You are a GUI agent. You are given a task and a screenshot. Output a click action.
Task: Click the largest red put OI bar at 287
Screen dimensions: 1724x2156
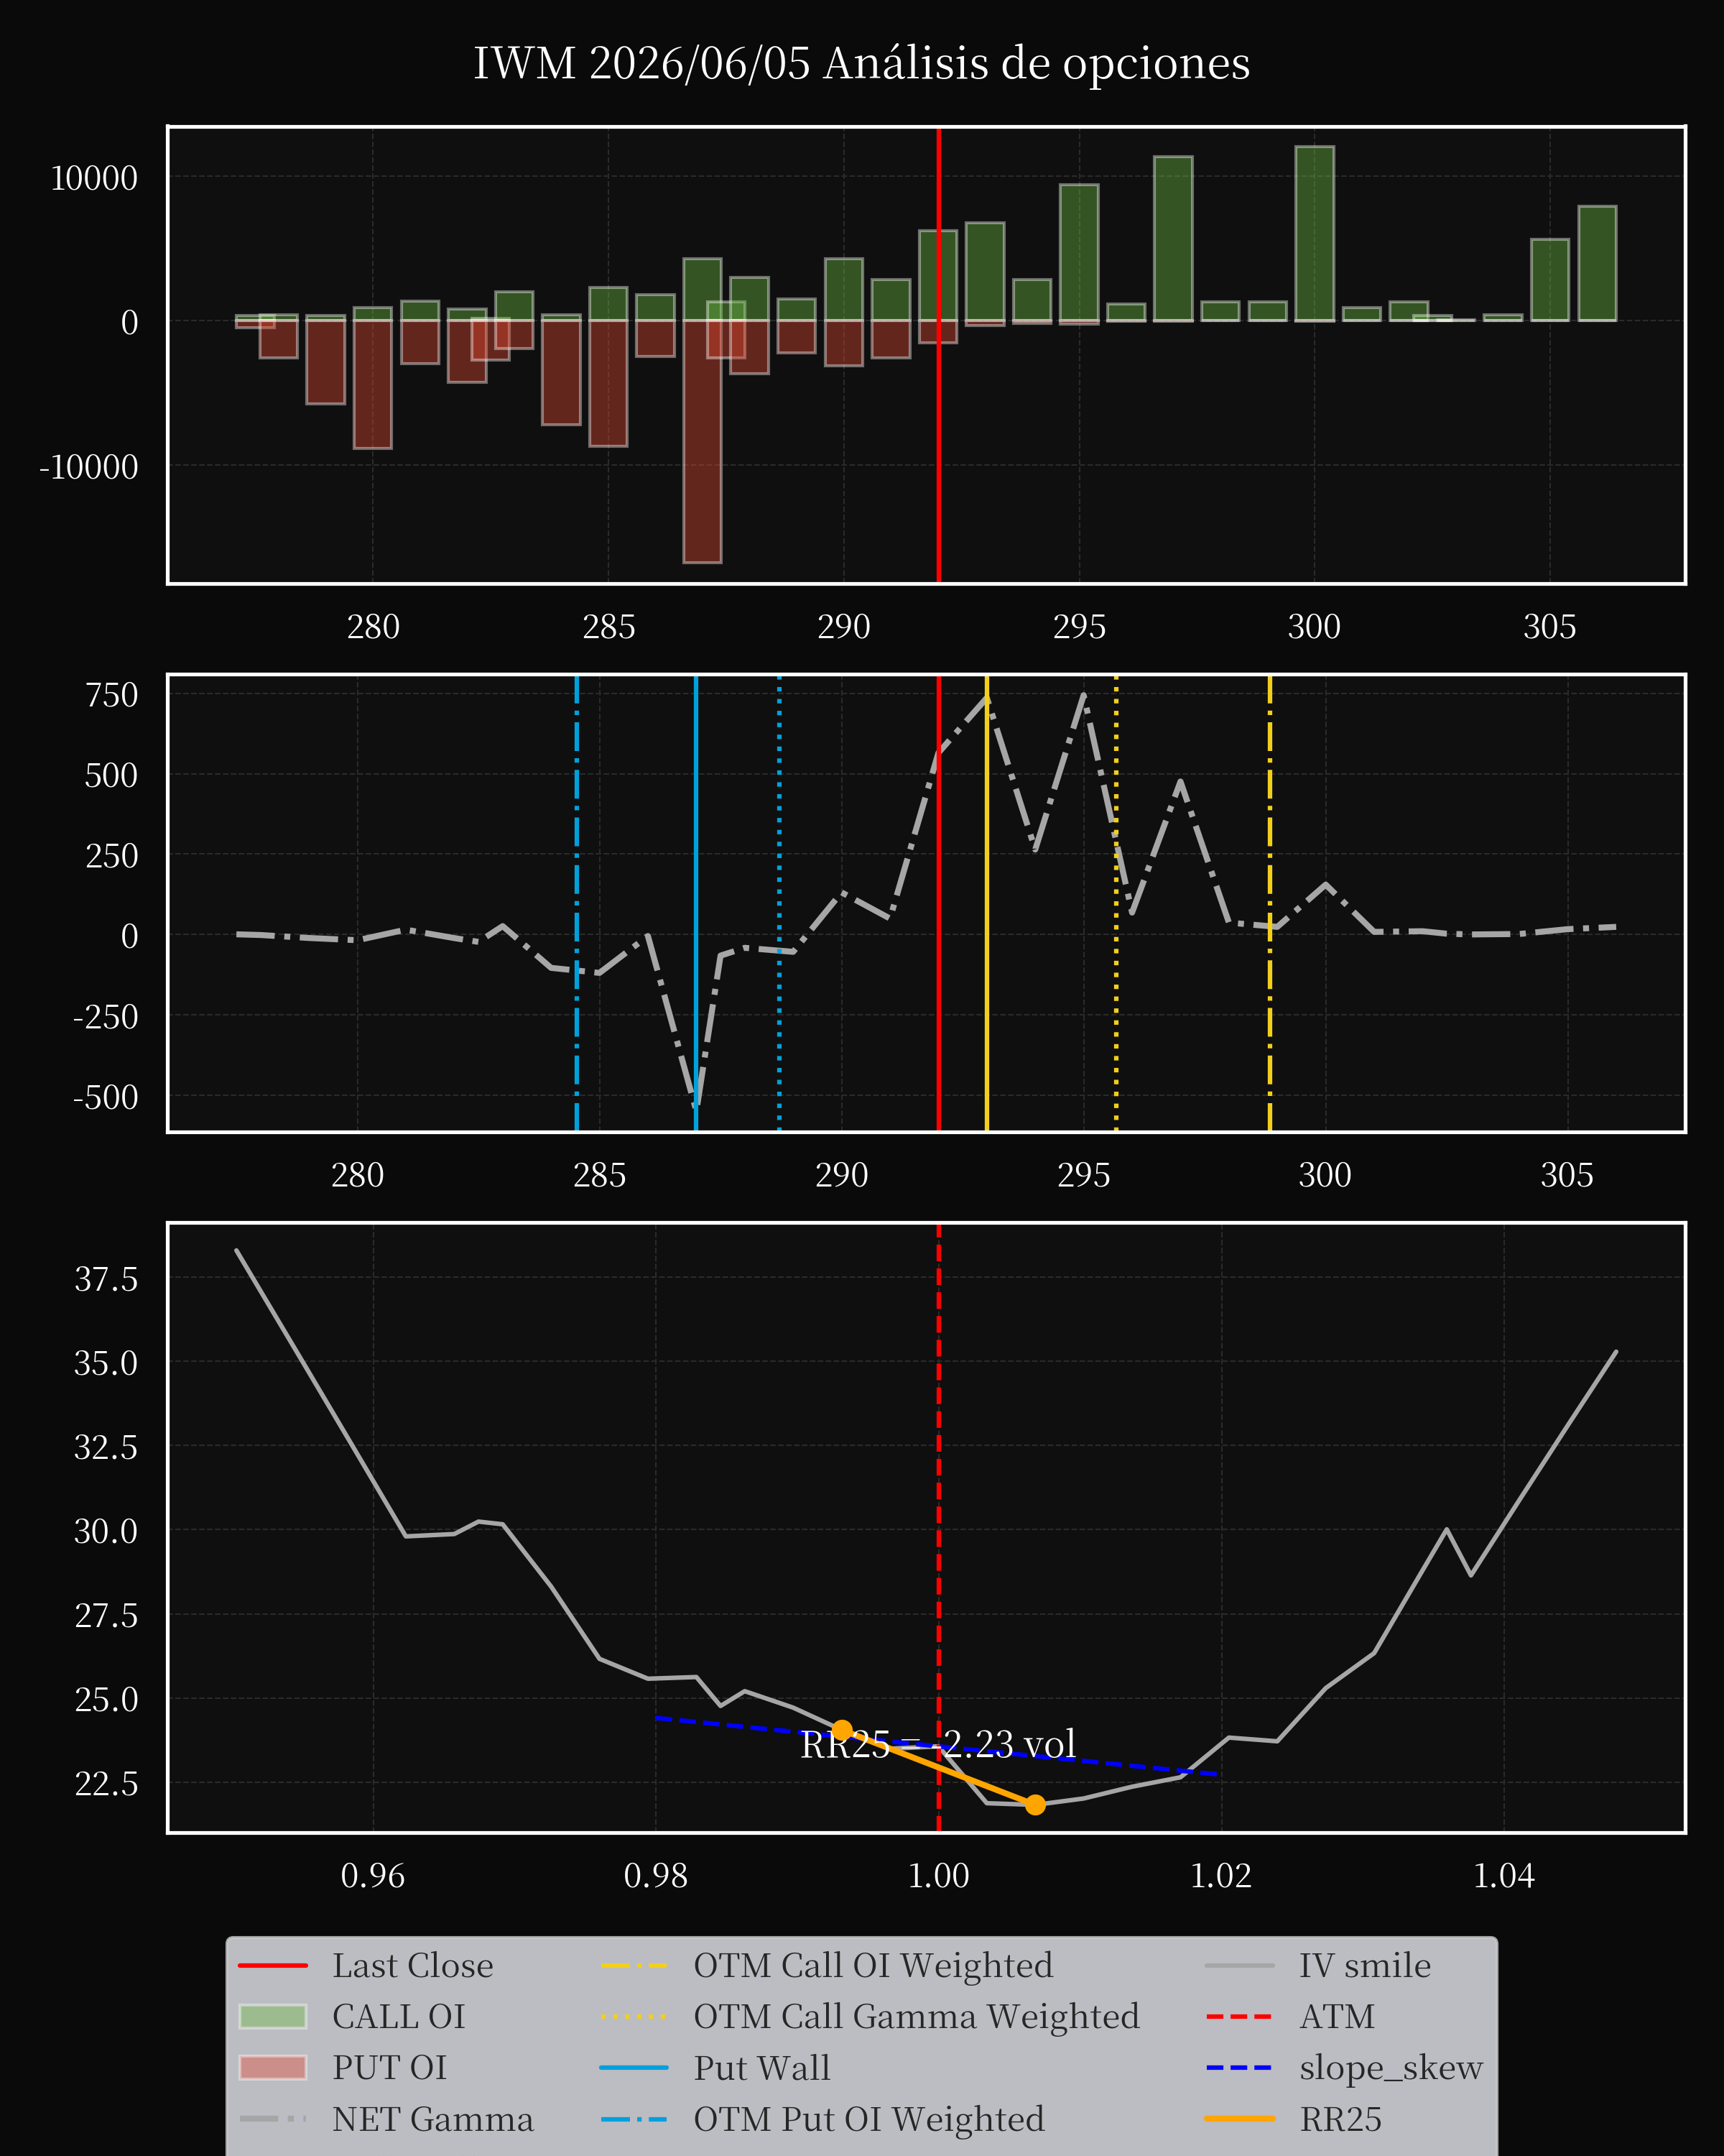[x=703, y=441]
